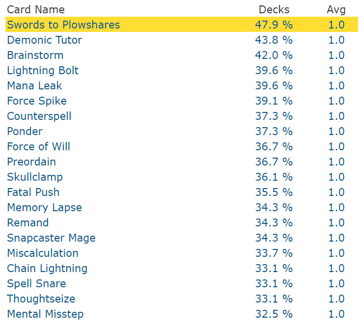Open the Skullclamp card page
The image size is (364, 329).
tap(35, 177)
